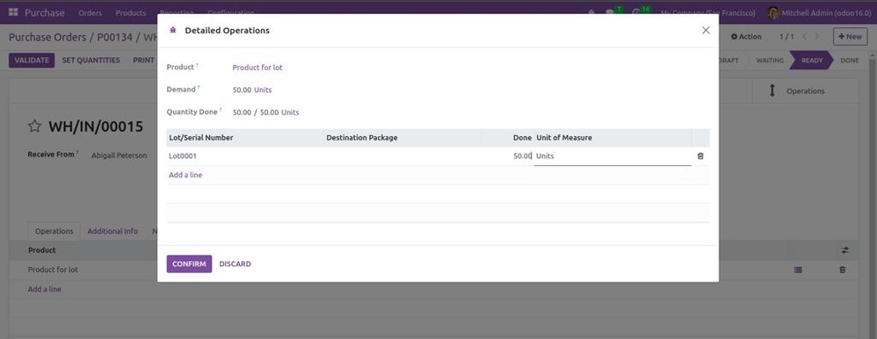Switch to the Operations tab
This screenshot has width=877, height=339.
(54, 231)
